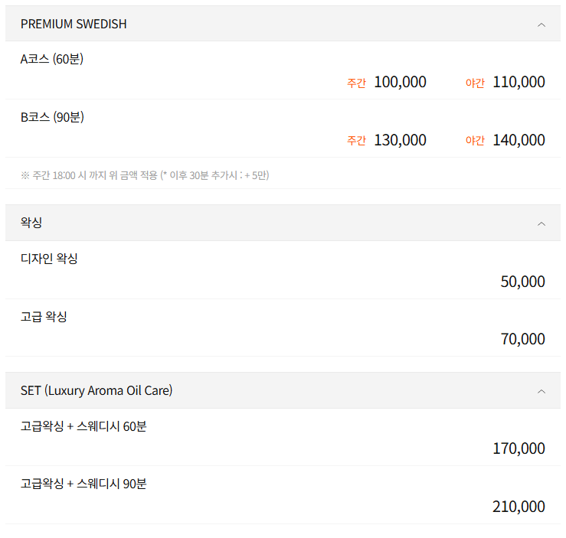The width and height of the screenshot is (566, 538).
Task: Click A코스 night price 110,000
Action: coord(519,82)
